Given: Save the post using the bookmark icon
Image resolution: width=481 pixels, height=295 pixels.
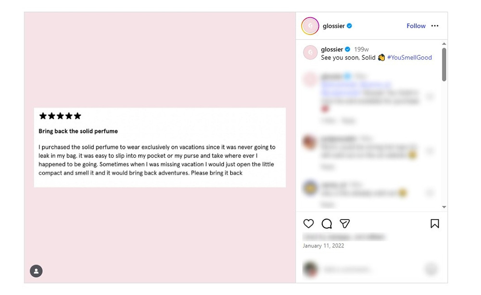Looking at the screenshot, I should (x=434, y=223).
